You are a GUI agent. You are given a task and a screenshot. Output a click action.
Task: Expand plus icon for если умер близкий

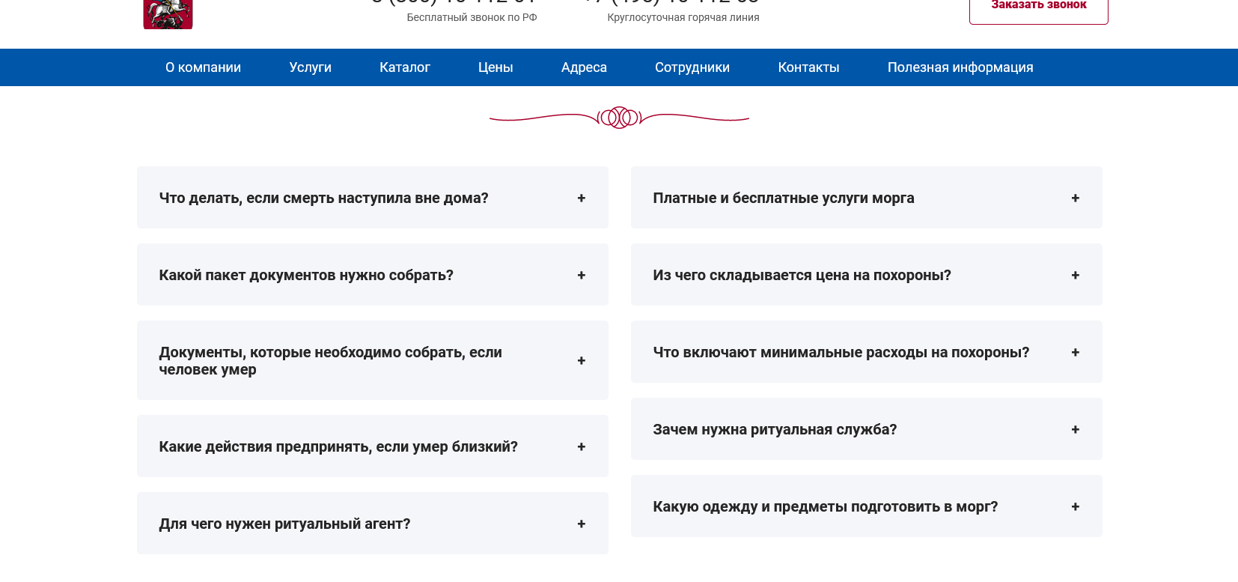[x=582, y=446]
